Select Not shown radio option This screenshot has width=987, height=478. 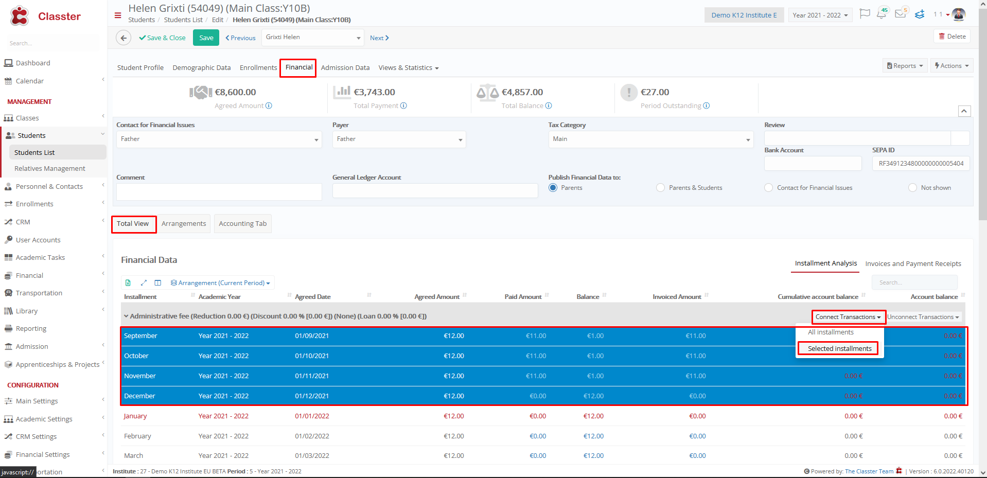point(913,188)
